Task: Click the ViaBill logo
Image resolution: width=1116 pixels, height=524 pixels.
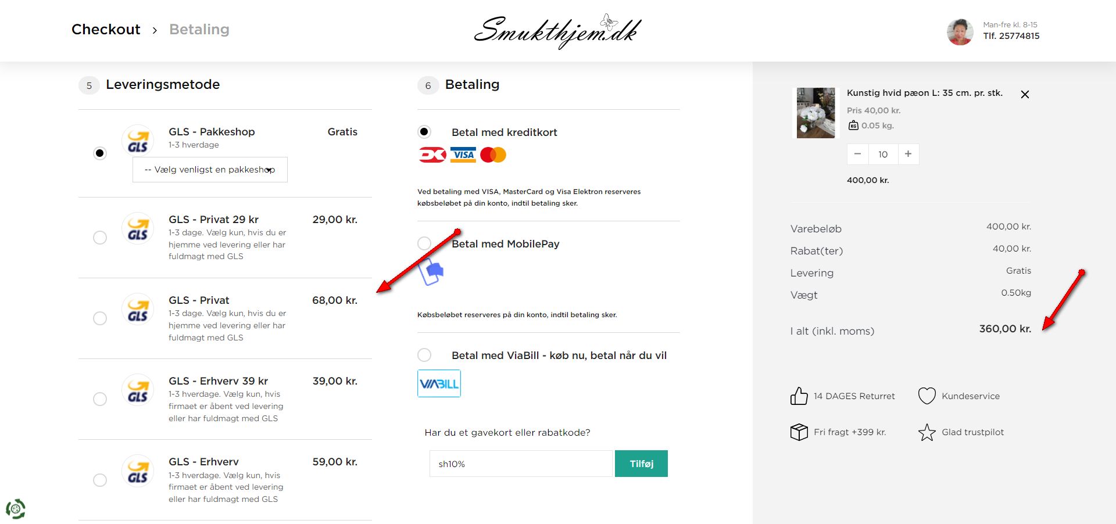Action: click(439, 383)
